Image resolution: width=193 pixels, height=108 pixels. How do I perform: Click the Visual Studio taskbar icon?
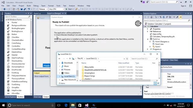(x=87, y=105)
